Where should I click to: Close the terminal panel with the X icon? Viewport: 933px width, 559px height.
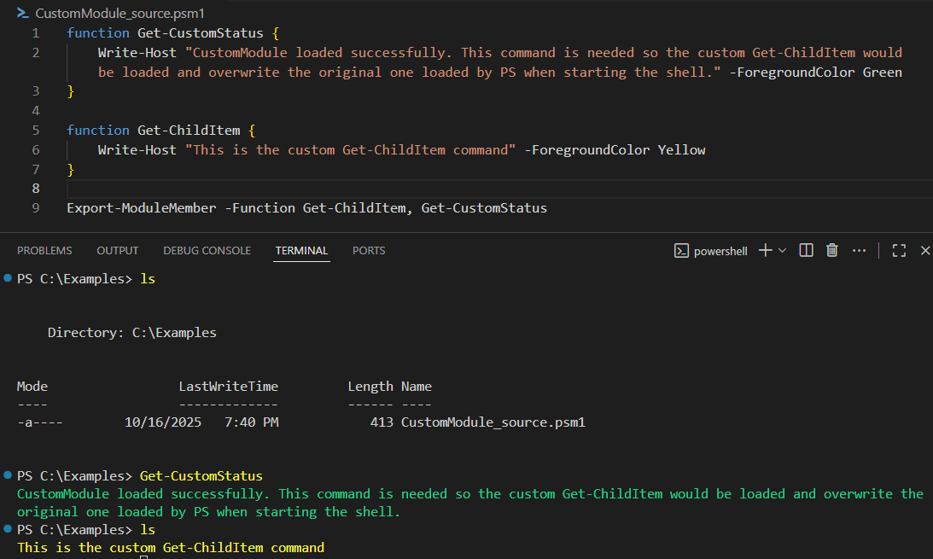(925, 250)
